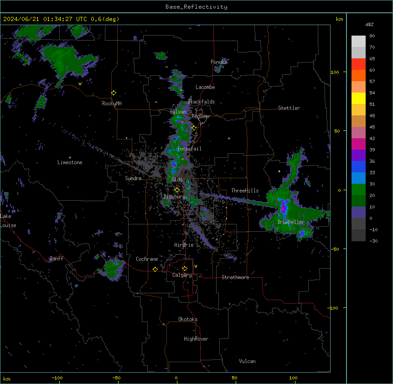
Task: Click the 80 value on dBZ scale
Action: 372,36
